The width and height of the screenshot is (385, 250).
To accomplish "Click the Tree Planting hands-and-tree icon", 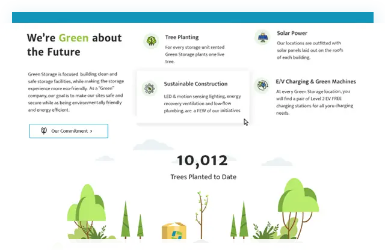I will (151, 41).
